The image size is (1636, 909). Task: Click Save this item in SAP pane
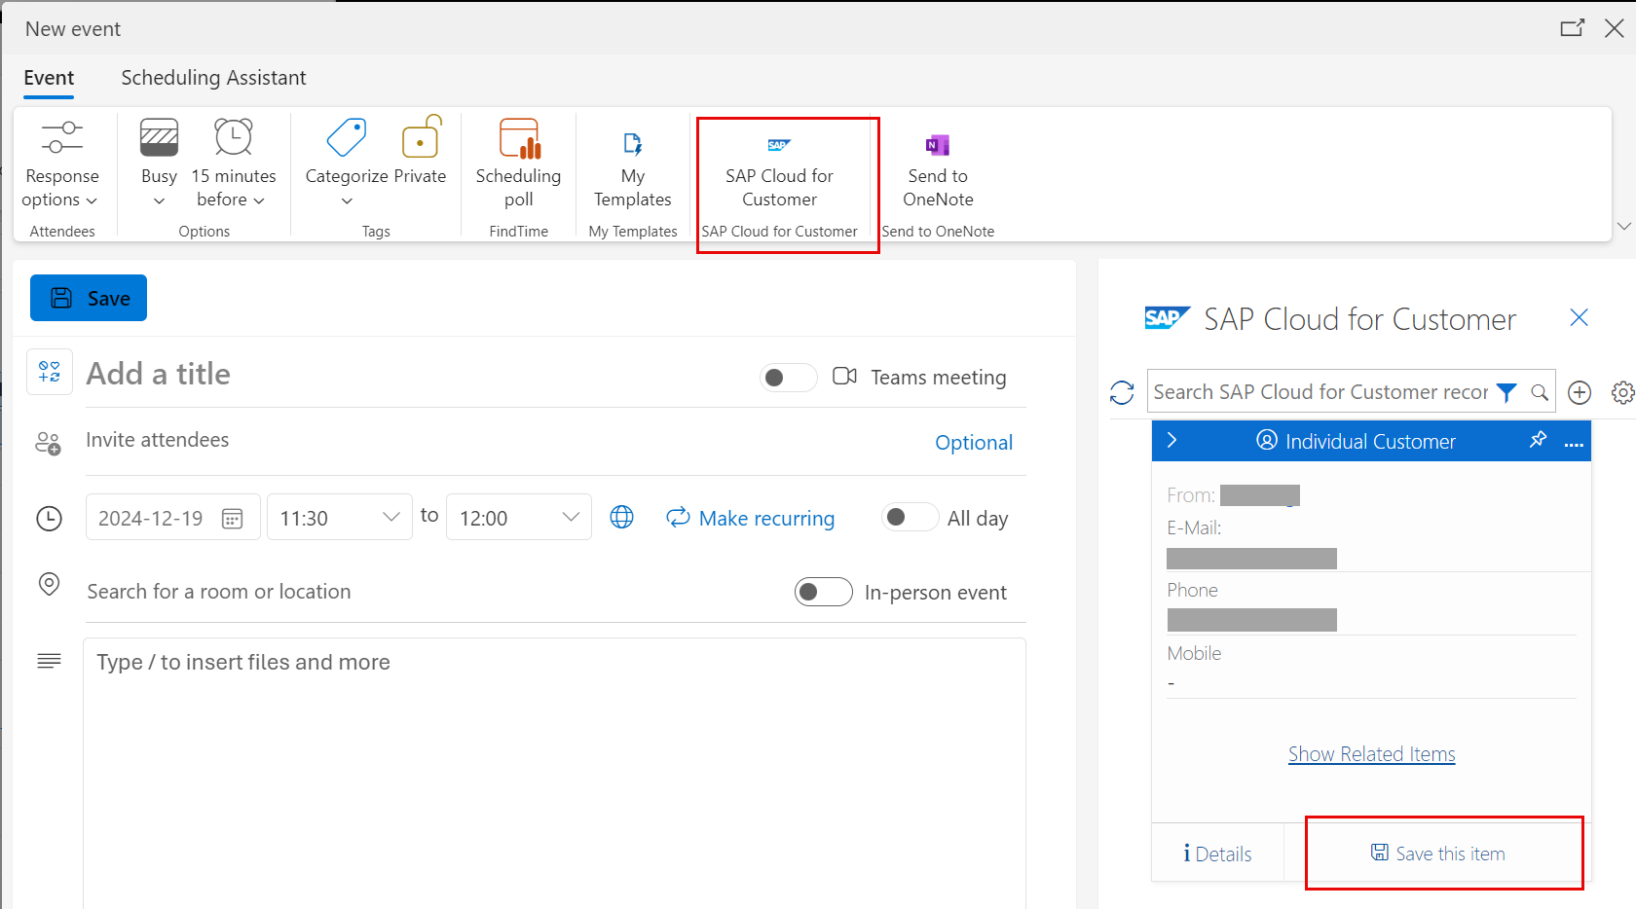[x=1438, y=854]
